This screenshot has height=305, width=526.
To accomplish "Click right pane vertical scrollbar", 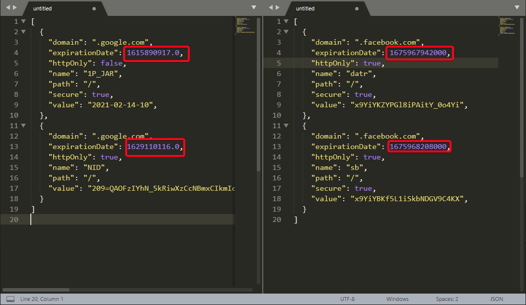I will pos(521,97).
